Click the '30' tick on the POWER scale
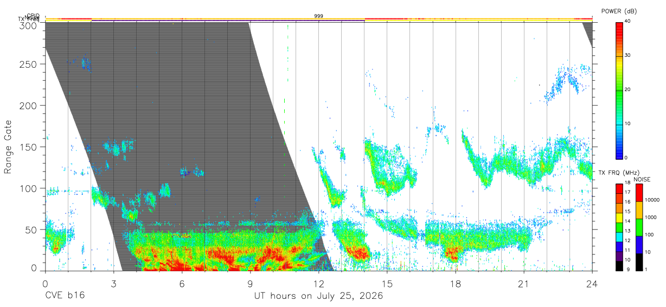This screenshot has height=307, width=666. click(628, 56)
